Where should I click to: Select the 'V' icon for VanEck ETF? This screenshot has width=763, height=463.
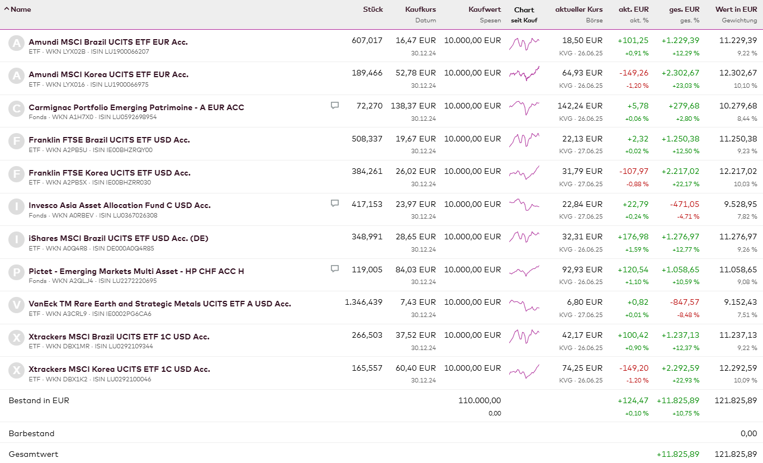[17, 305]
